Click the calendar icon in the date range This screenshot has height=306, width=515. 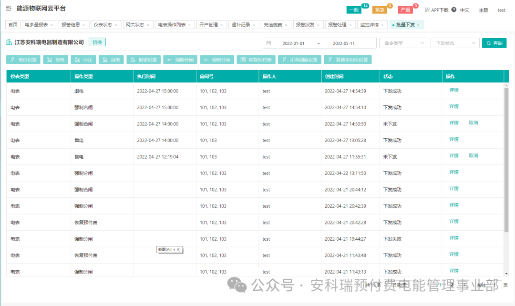click(x=268, y=43)
